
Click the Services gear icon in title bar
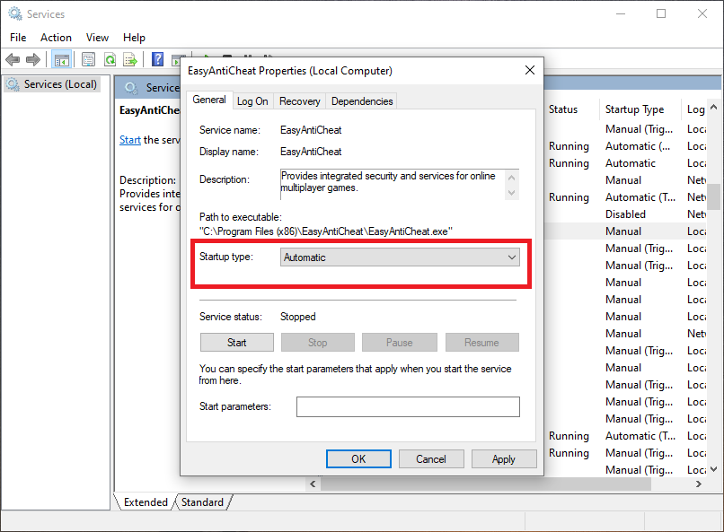point(14,13)
